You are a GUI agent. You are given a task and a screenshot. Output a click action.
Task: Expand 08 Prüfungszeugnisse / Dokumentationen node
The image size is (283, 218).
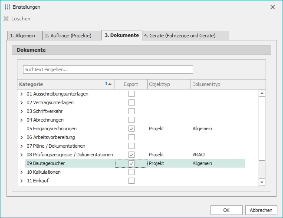pyautogui.click(x=22, y=155)
